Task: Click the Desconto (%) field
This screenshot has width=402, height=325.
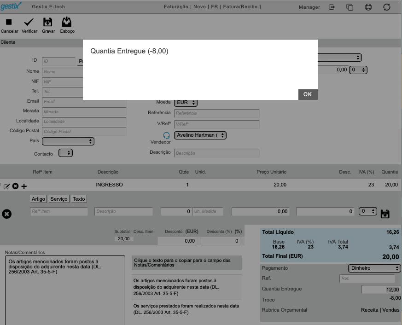Action: (221, 241)
